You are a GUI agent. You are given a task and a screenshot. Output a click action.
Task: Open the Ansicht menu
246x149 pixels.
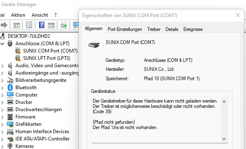(40, 15)
